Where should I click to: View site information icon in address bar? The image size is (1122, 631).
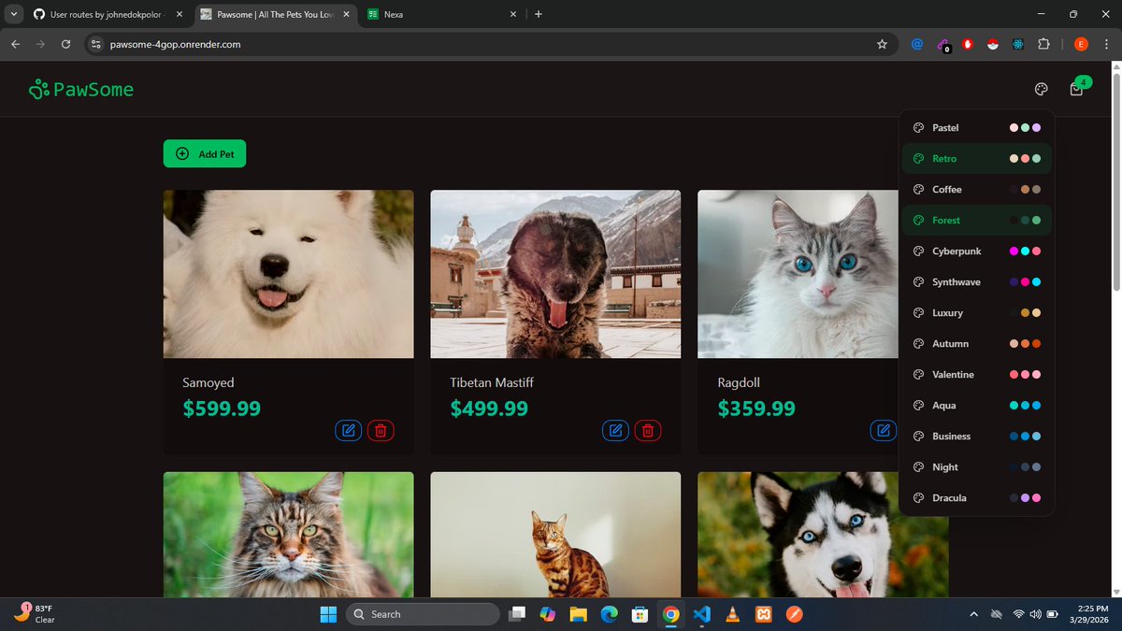pyautogui.click(x=94, y=44)
